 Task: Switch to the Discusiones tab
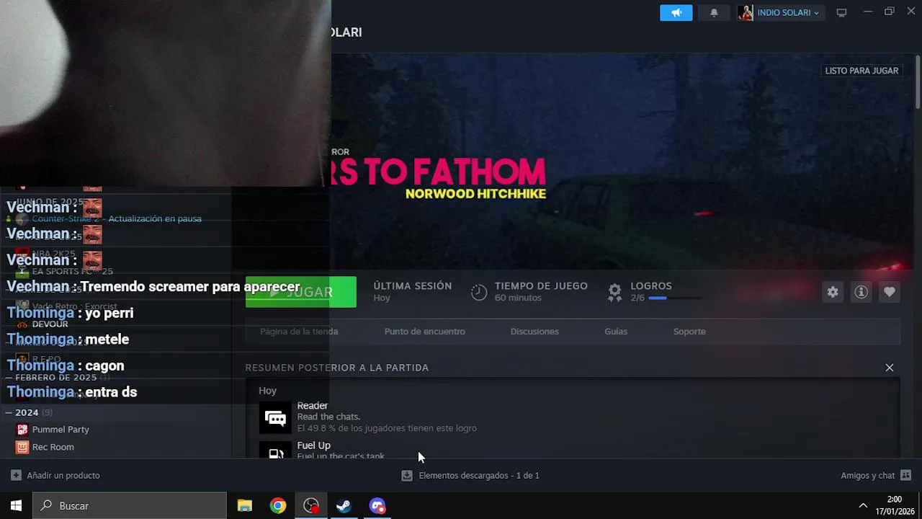[534, 332]
